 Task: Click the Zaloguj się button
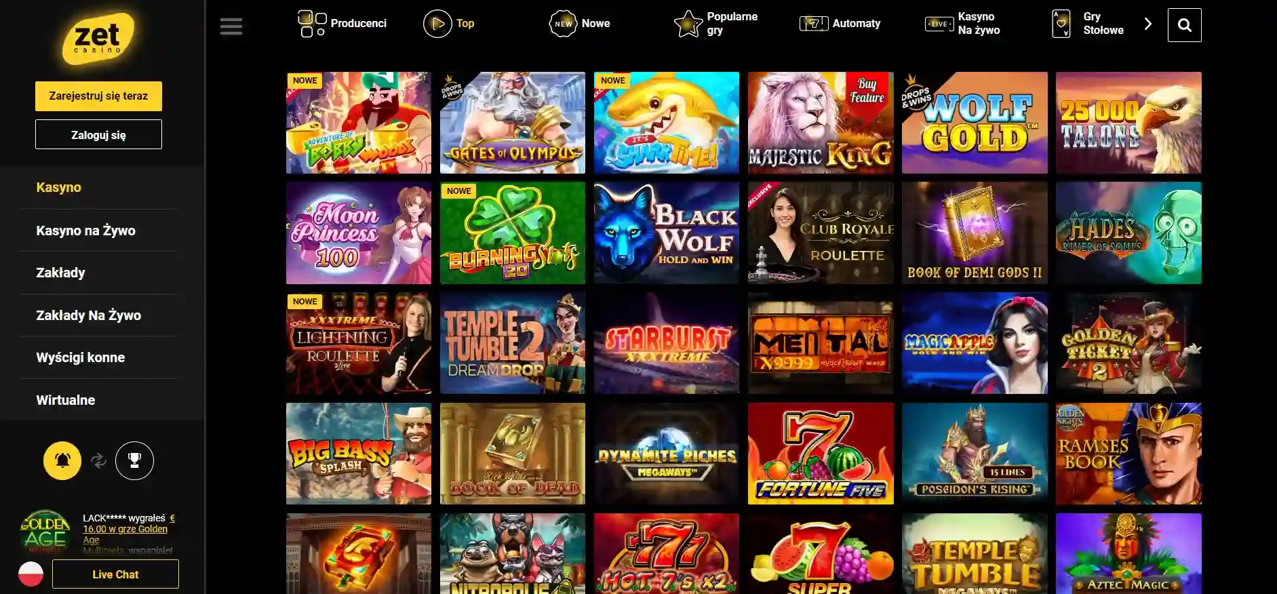tap(98, 134)
